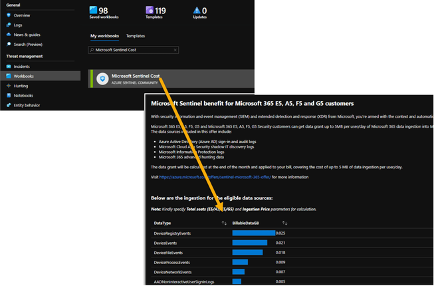
Task: Click the Threat management section heading
Action: click(25, 57)
